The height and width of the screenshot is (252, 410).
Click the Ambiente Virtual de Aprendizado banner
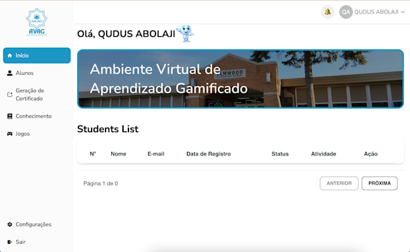(x=241, y=79)
